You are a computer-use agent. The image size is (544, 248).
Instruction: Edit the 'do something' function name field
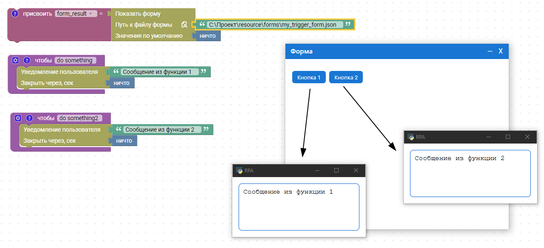(x=74, y=60)
